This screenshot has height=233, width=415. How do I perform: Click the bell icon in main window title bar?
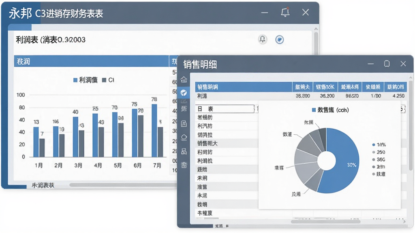[285, 12]
